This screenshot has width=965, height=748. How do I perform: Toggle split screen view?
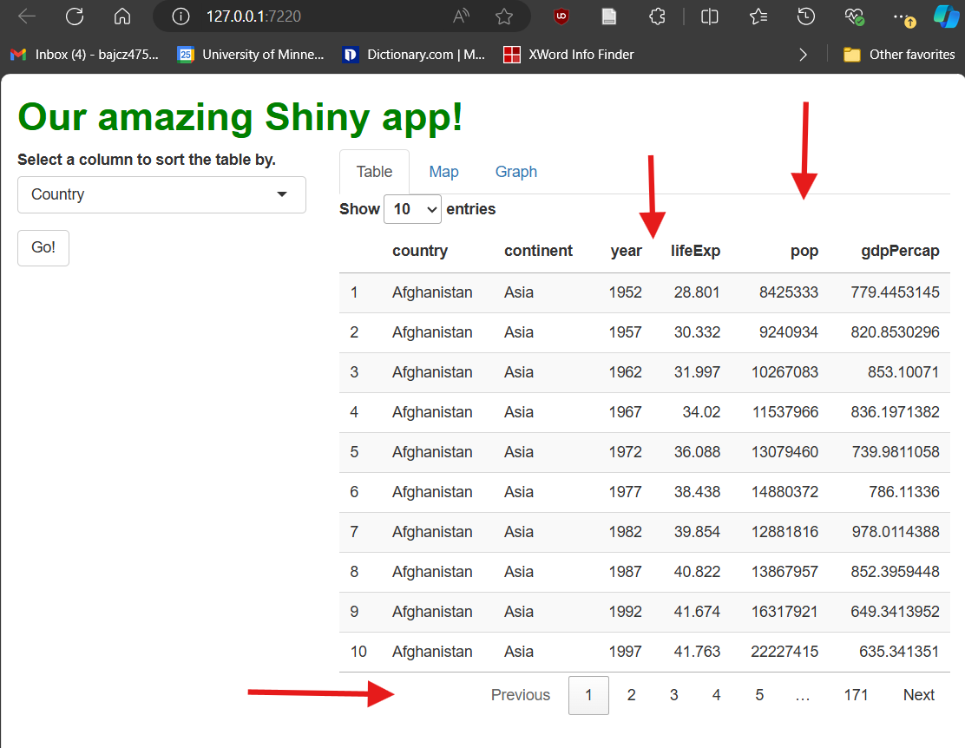[709, 16]
